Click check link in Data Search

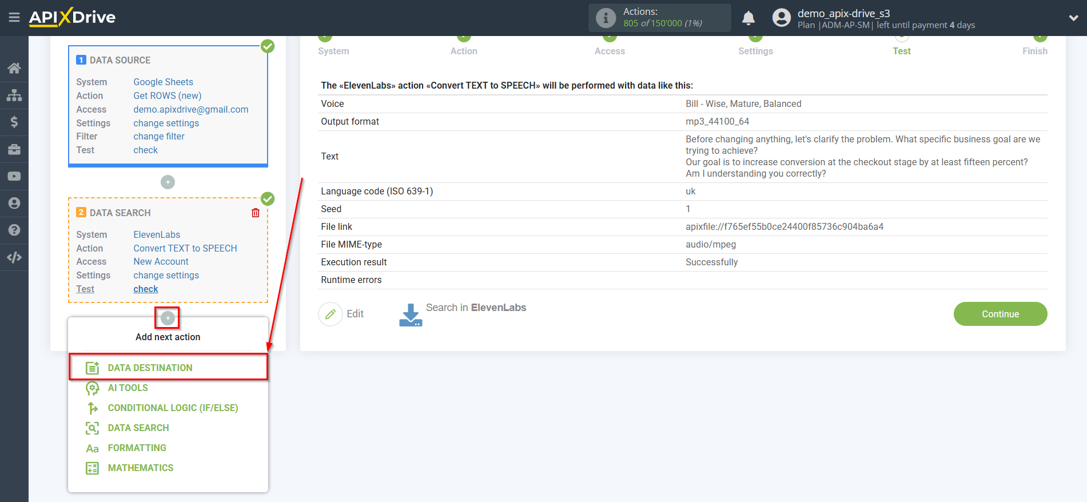pos(146,289)
